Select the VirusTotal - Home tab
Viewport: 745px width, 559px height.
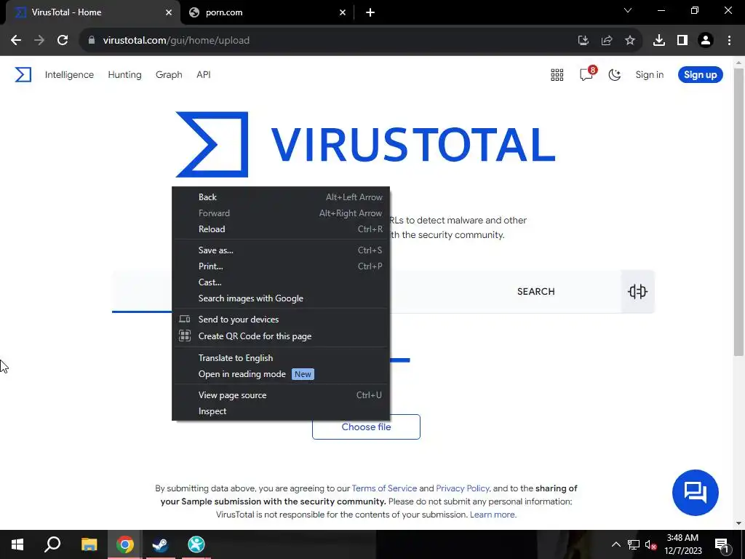(90, 13)
